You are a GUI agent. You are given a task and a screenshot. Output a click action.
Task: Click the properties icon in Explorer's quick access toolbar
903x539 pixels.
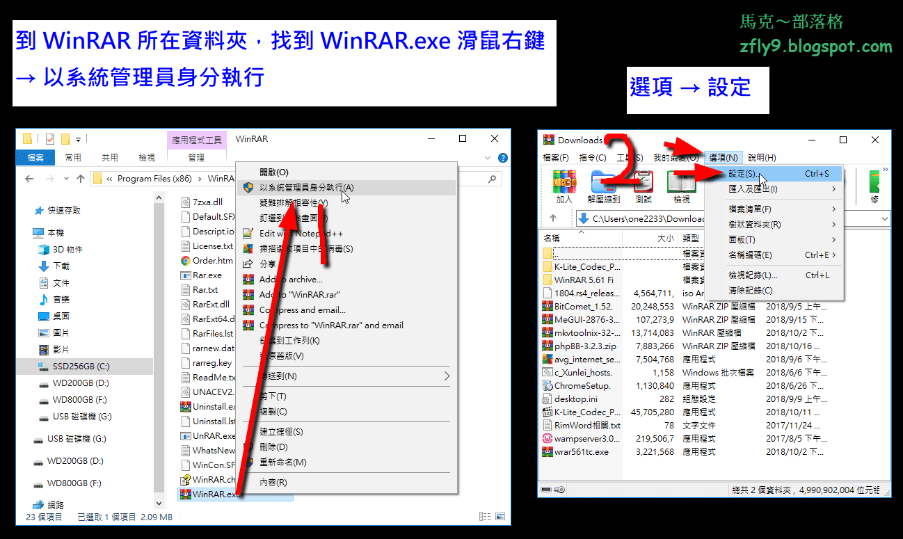[49, 138]
